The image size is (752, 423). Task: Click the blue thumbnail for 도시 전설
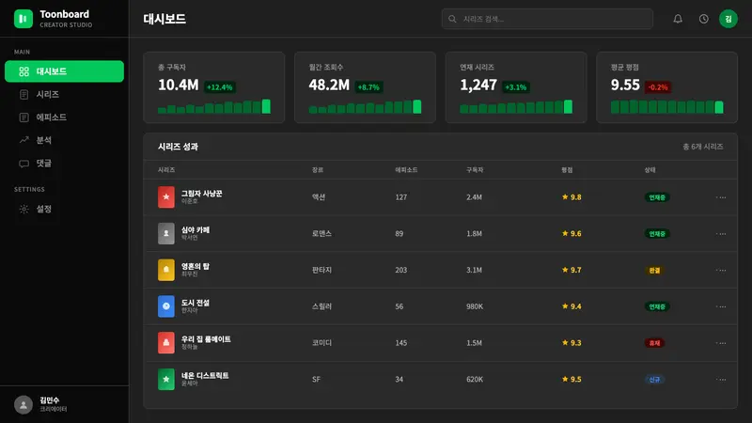point(166,306)
